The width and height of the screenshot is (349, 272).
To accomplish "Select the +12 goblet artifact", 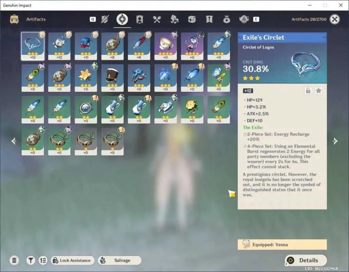I will [x=59, y=46].
